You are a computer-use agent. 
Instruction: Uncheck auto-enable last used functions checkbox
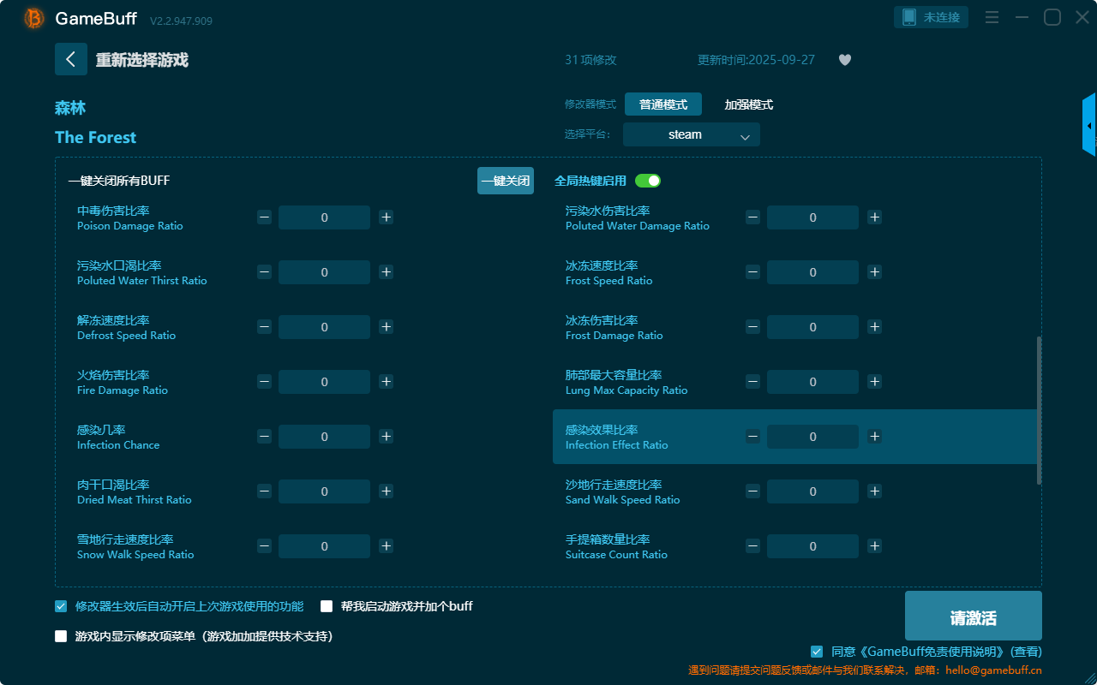[x=61, y=606]
